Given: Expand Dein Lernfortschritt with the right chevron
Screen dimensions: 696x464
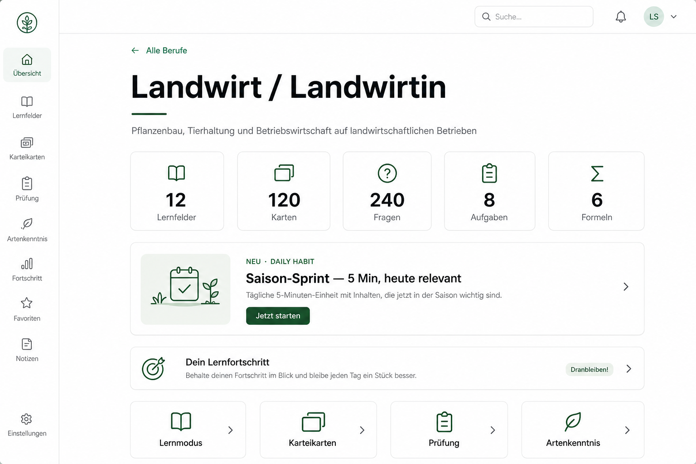Looking at the screenshot, I should [628, 369].
